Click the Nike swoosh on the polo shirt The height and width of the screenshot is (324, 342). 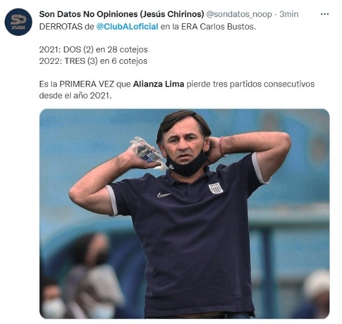tap(164, 195)
